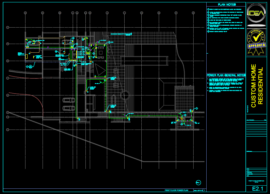The width and height of the screenshot is (270, 194).
Task: Select the yellow rectangle panel symbol at far left
Action: click(26, 56)
